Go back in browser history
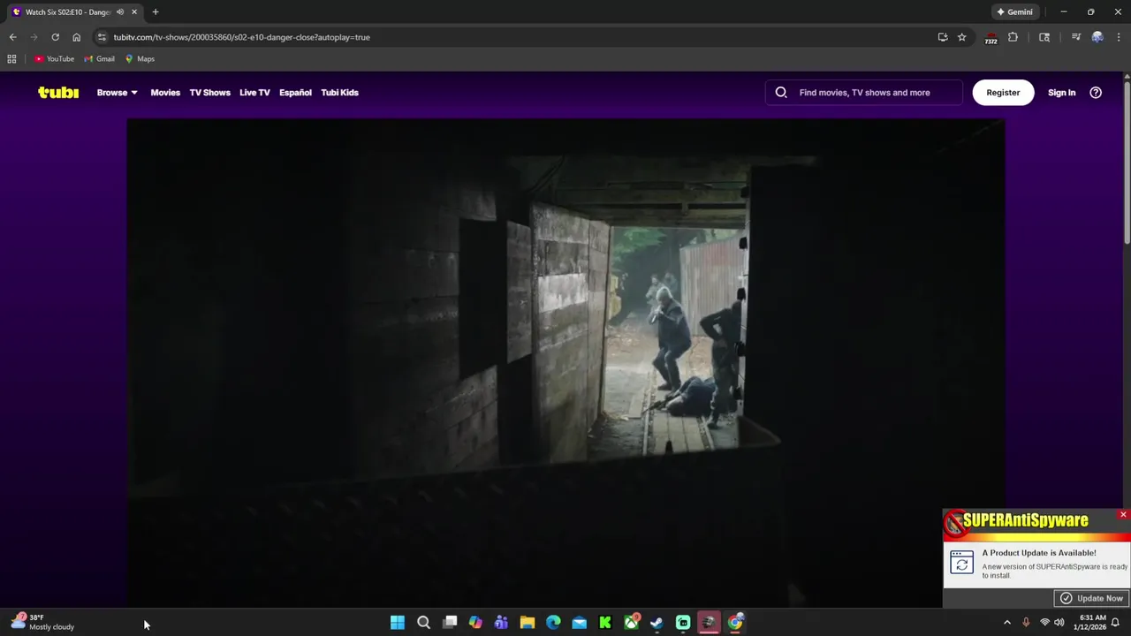 [12, 37]
